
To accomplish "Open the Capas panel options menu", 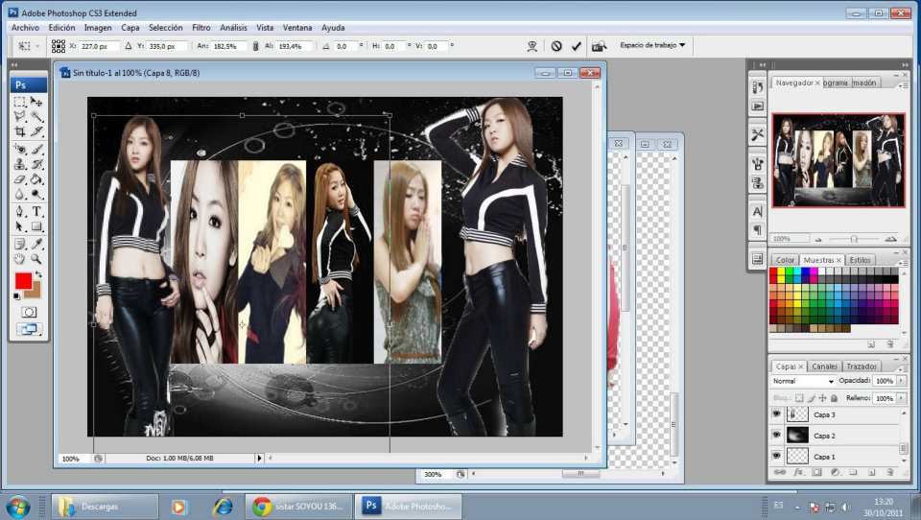I will [x=905, y=368].
